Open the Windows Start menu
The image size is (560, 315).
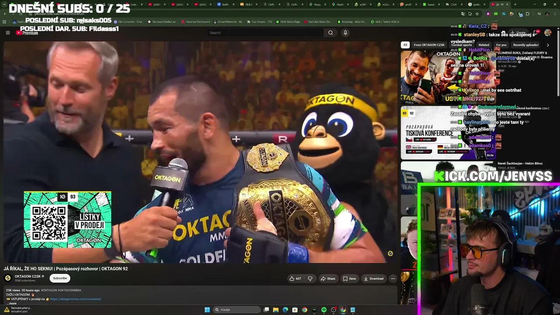click(207, 310)
